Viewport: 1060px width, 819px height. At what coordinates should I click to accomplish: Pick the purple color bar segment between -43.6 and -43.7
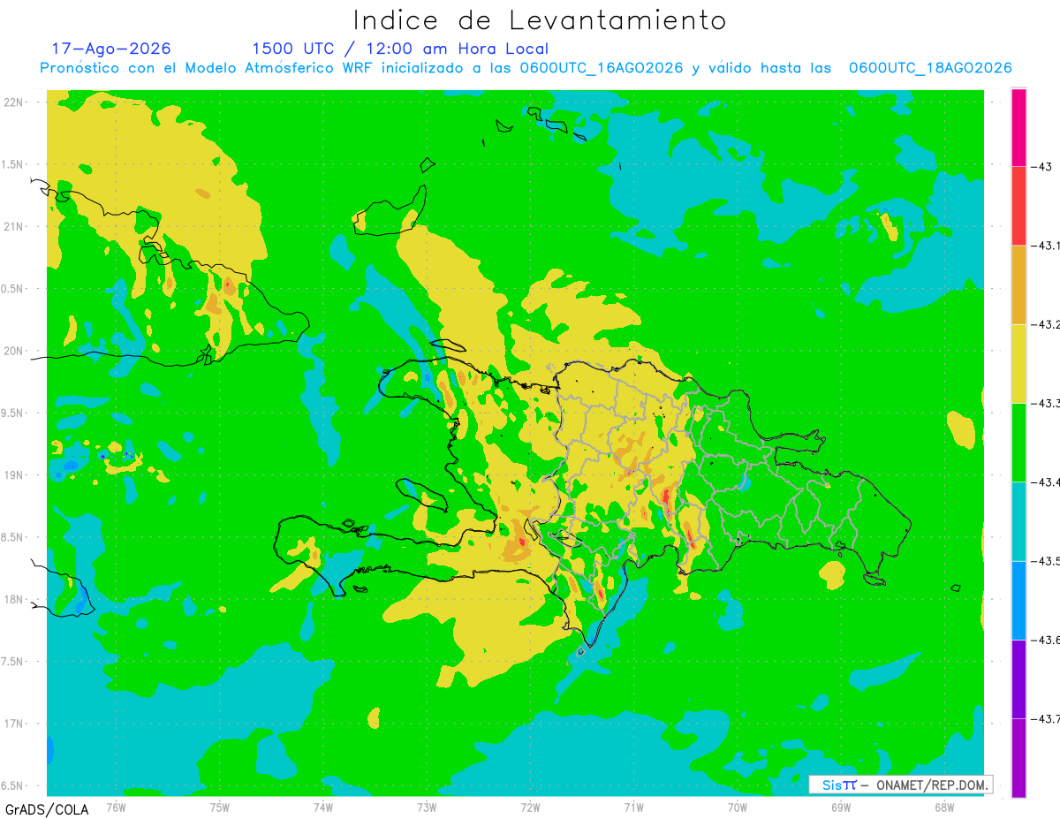[x=1018, y=679]
